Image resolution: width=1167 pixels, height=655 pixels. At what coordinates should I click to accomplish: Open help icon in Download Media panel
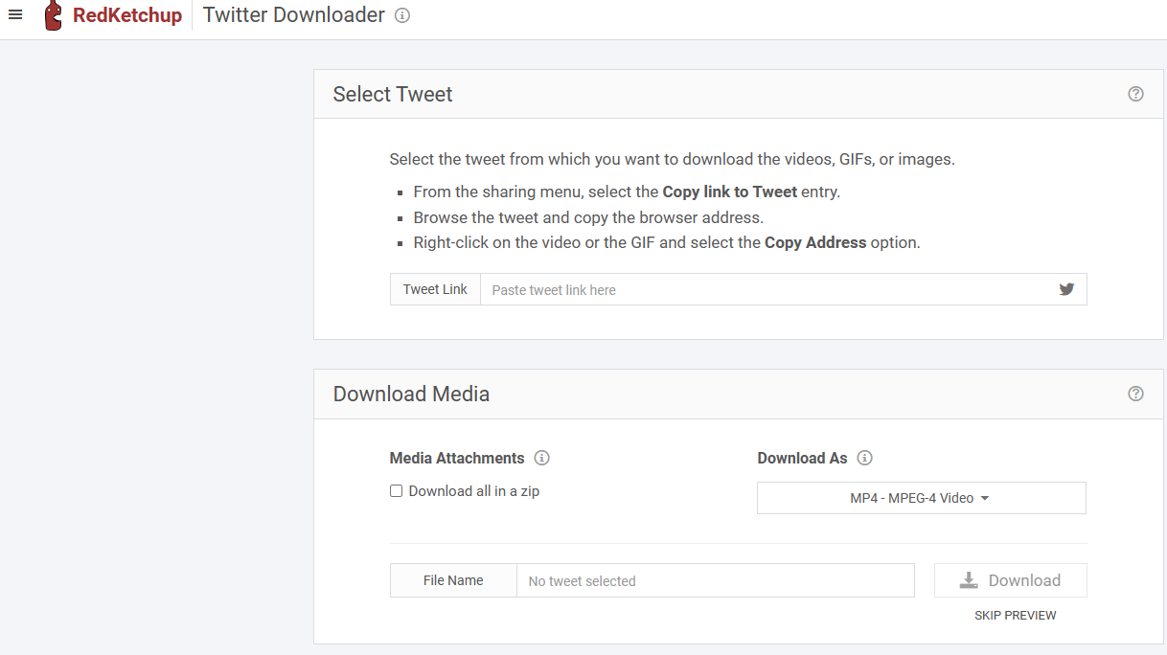(1135, 394)
